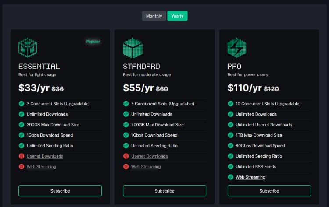
Task: Select the Yearly billing option
Action: (177, 16)
